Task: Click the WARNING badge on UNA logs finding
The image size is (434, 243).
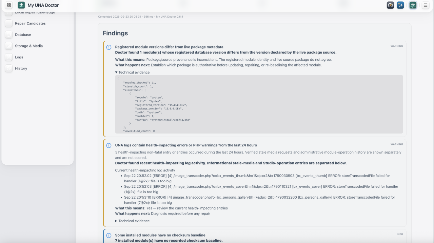Action: coord(397,144)
